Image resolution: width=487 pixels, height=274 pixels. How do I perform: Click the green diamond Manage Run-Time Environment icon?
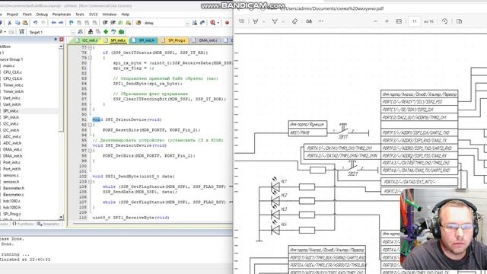click(106, 32)
